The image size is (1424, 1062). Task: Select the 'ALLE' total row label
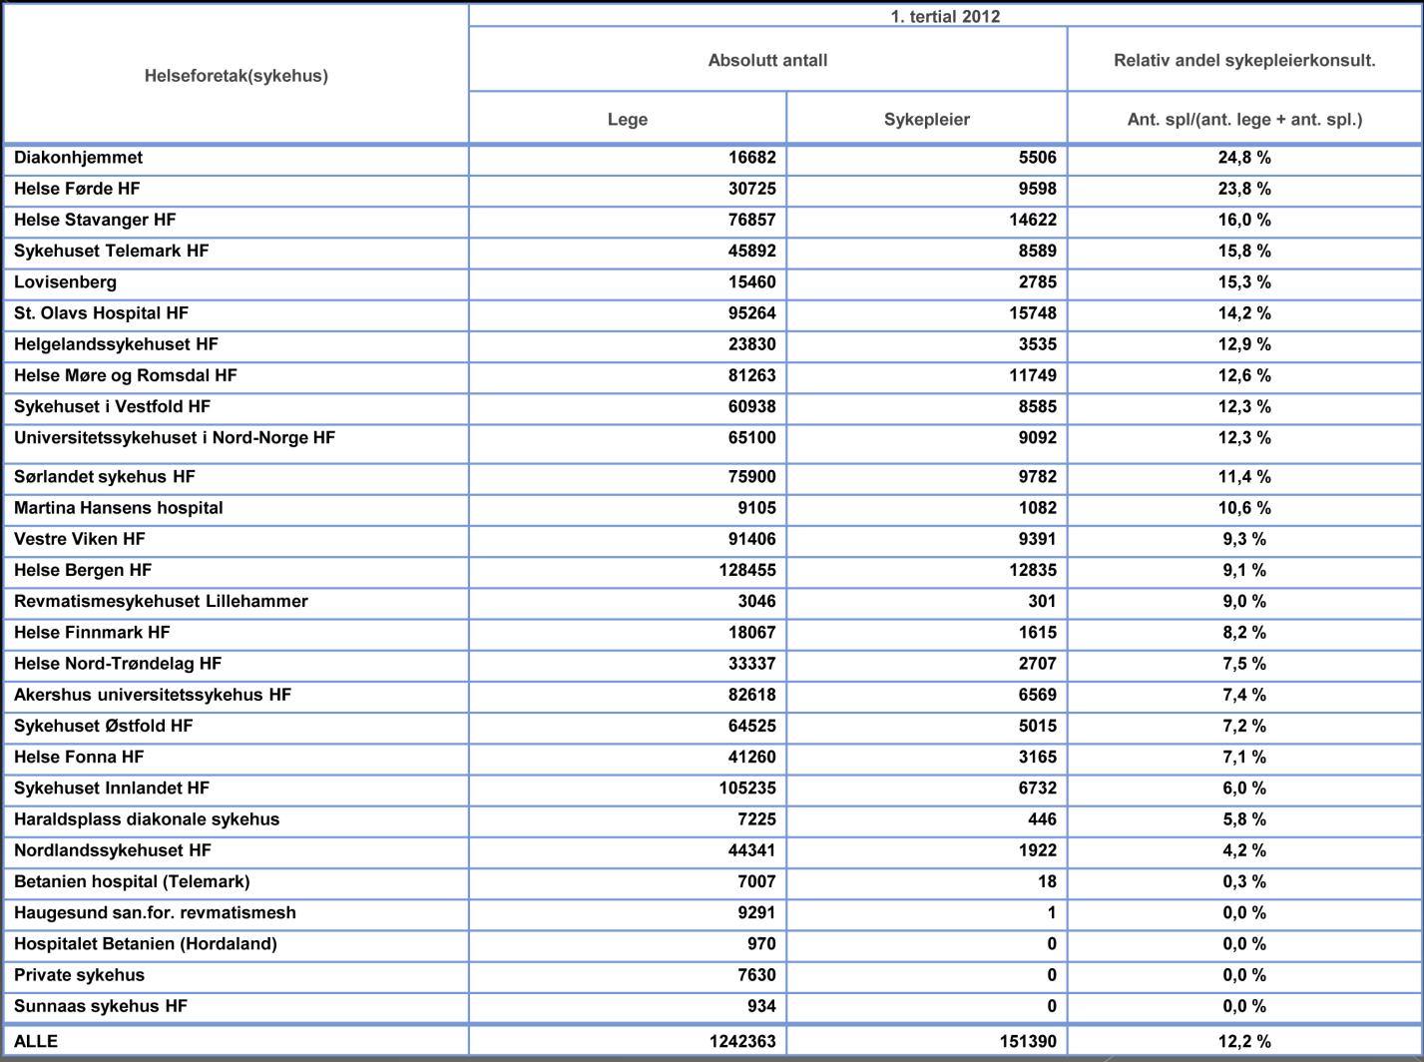point(36,1041)
